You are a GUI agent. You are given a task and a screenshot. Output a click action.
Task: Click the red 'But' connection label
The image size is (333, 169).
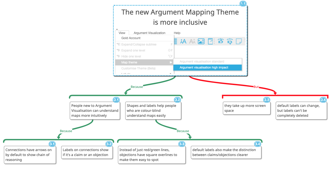pyautogui.click(x=256, y=87)
